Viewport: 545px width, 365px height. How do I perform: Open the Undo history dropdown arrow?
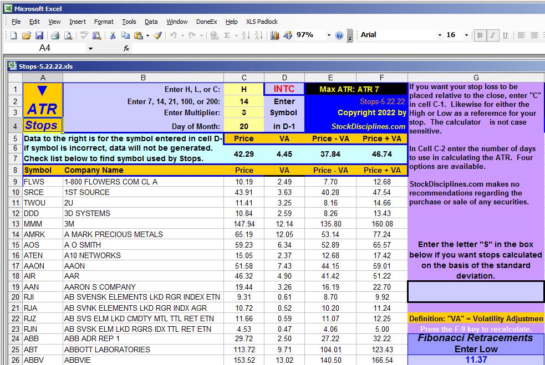point(182,35)
